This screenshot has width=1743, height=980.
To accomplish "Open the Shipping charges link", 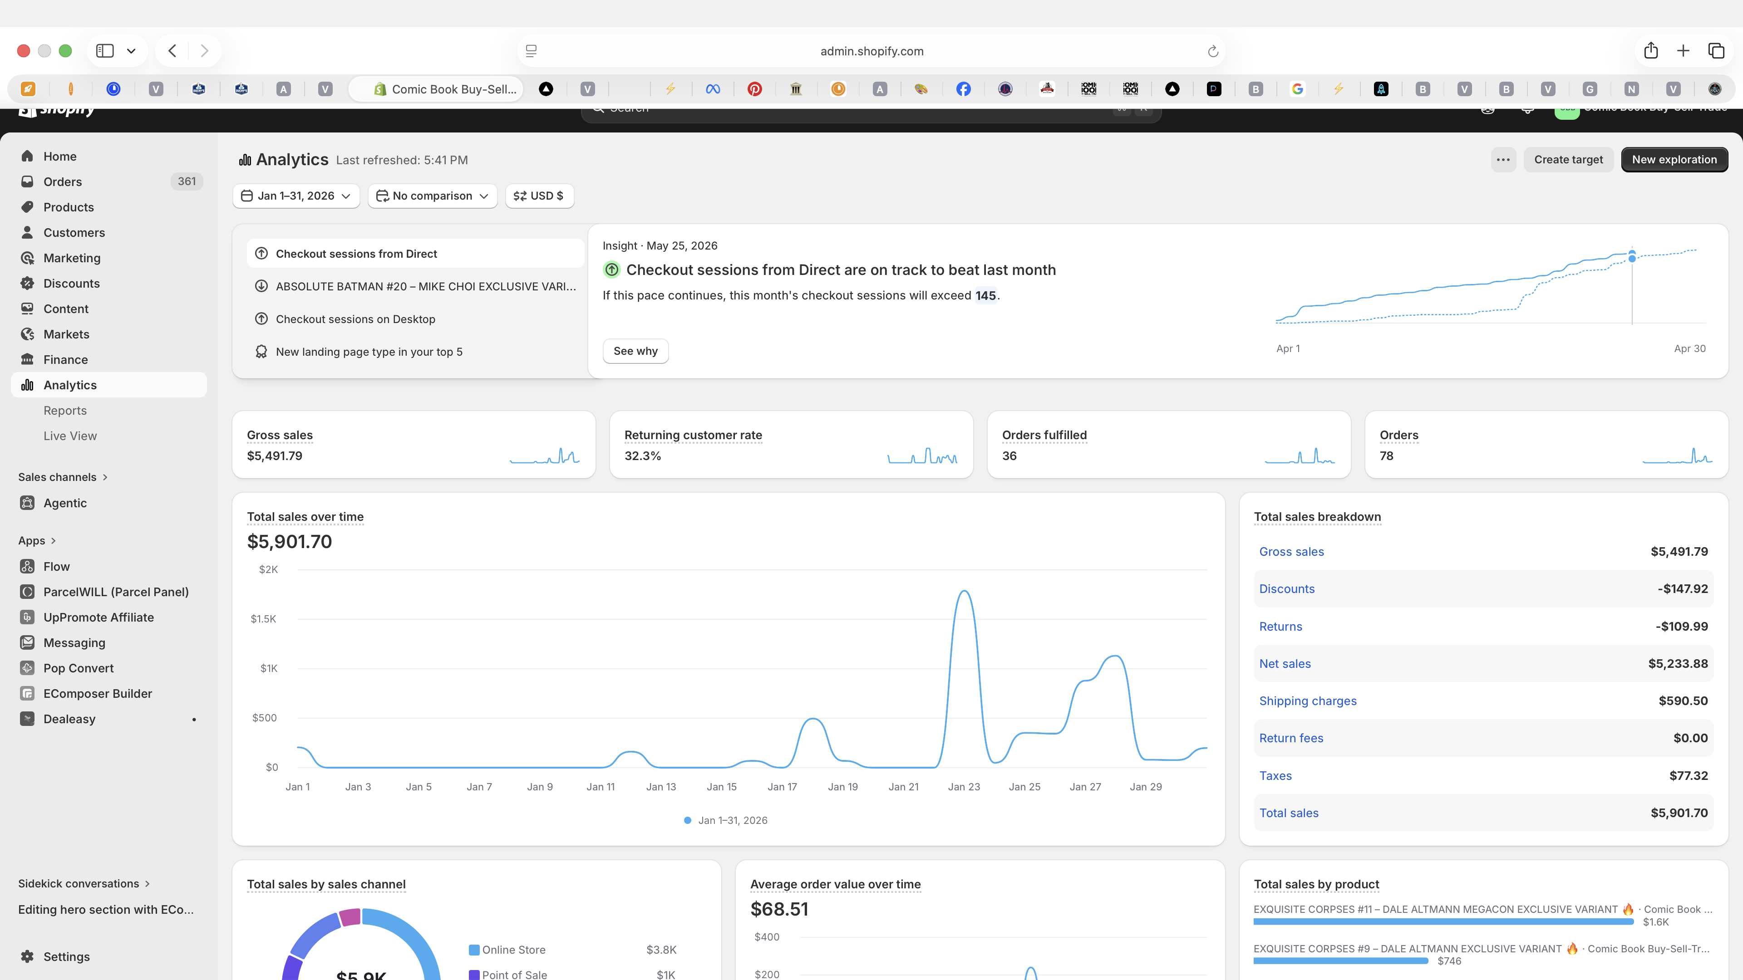I will 1308,701.
